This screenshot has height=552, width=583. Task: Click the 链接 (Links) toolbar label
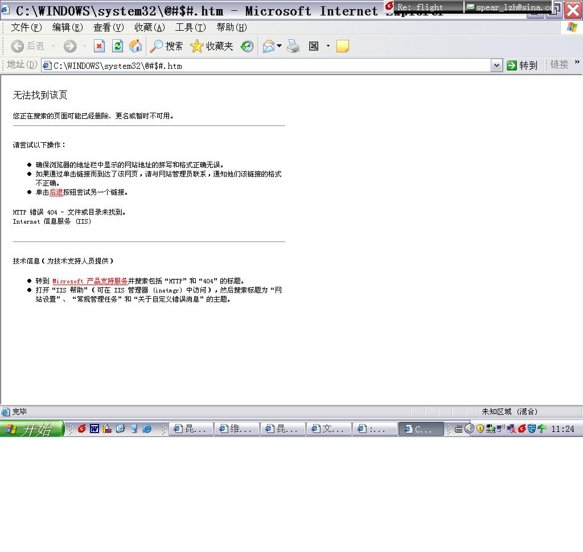(559, 65)
